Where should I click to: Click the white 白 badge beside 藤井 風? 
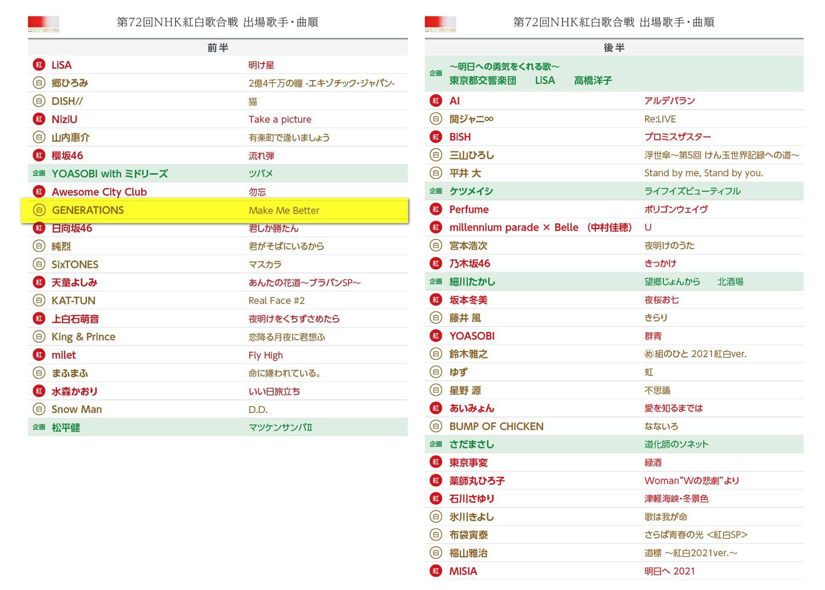pos(436,318)
